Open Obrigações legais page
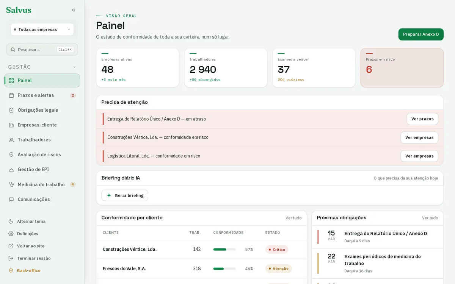Viewport: 455px width, 284px height. (x=42, y=110)
